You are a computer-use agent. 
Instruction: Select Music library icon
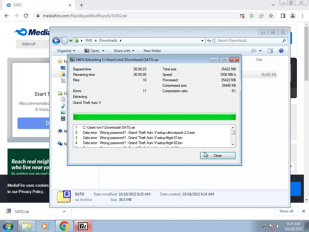tap(63, 106)
